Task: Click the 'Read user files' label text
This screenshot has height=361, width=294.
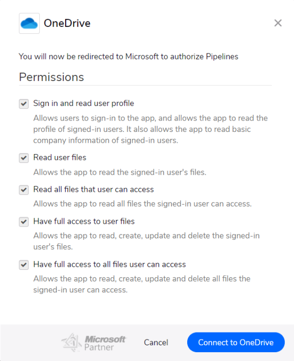Action: click(60, 157)
